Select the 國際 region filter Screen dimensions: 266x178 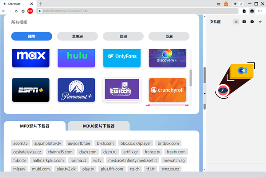[31, 36]
